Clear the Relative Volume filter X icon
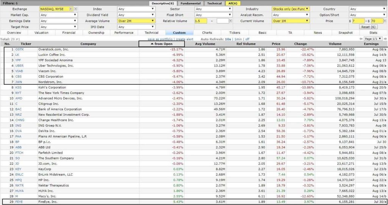388x205 pixels. pos(230,21)
